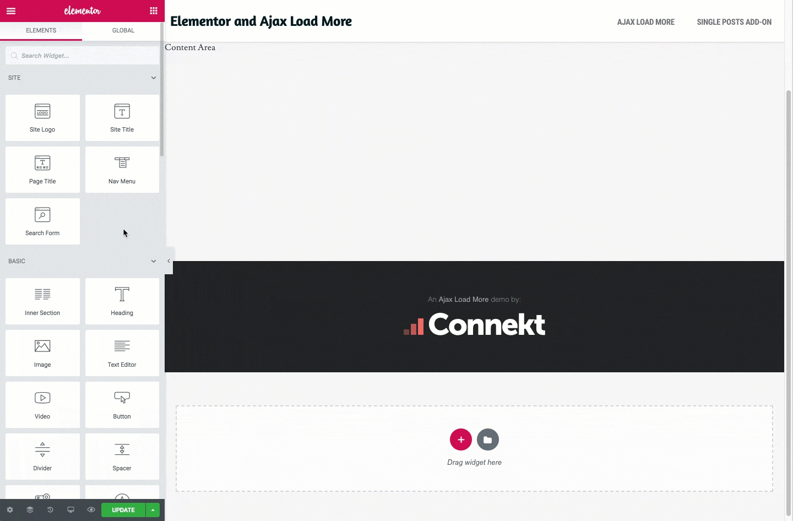
Task: Hide the panel with collapse arrow
Action: click(169, 261)
